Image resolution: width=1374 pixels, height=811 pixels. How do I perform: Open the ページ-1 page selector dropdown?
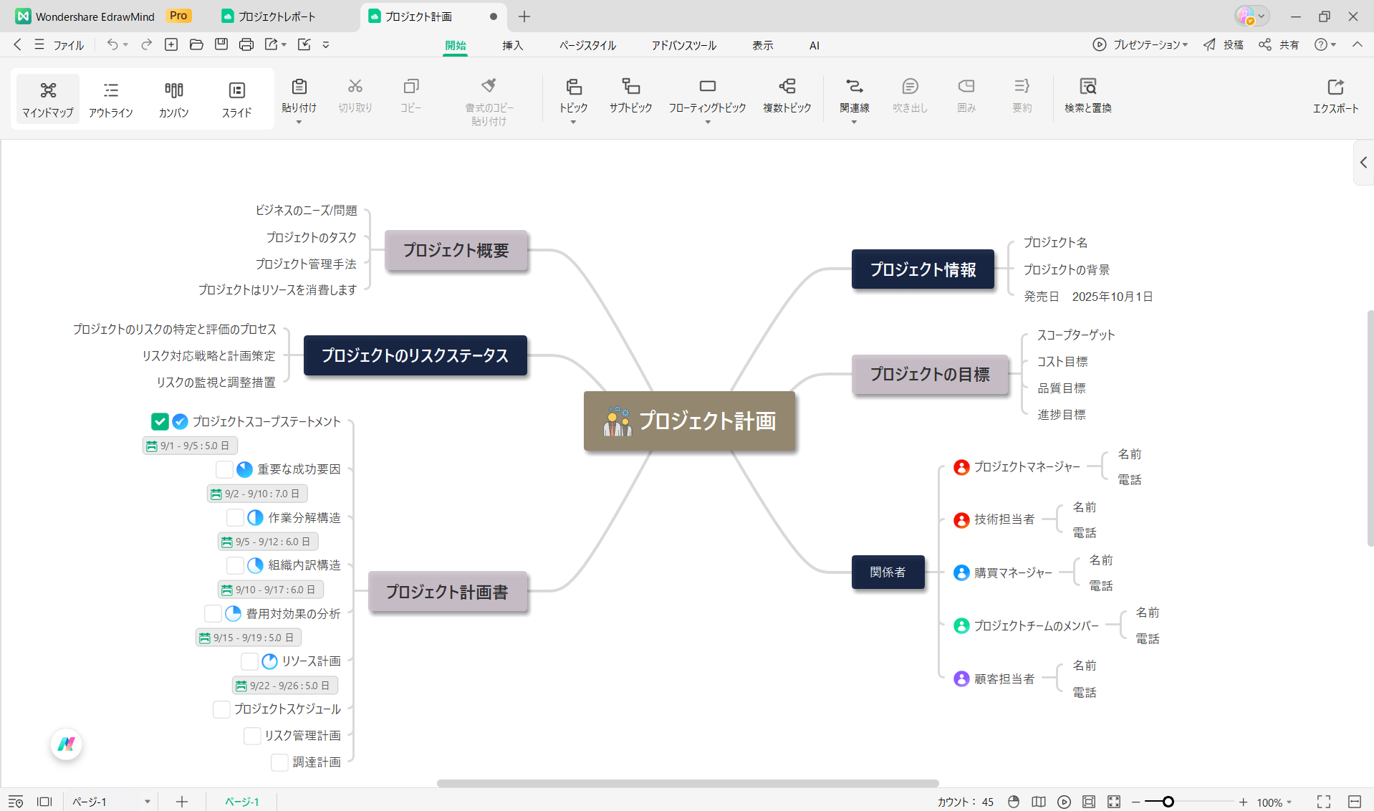[148, 801]
